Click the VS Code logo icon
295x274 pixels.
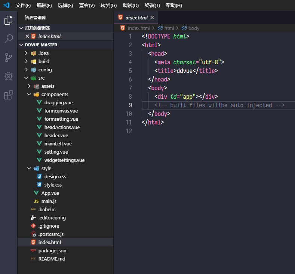[x=6, y=5]
